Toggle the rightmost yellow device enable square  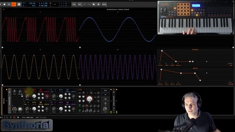click(117, 89)
